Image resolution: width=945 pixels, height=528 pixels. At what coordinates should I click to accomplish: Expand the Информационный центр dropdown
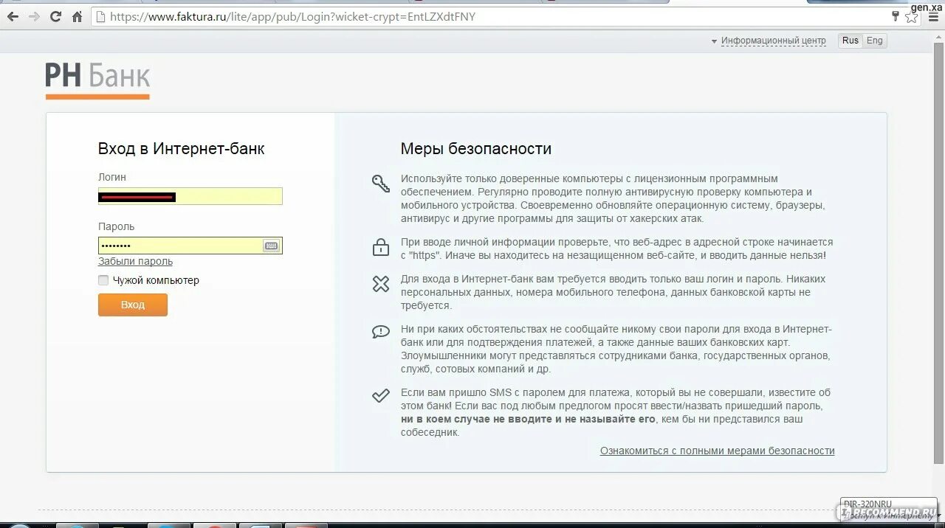click(x=769, y=41)
